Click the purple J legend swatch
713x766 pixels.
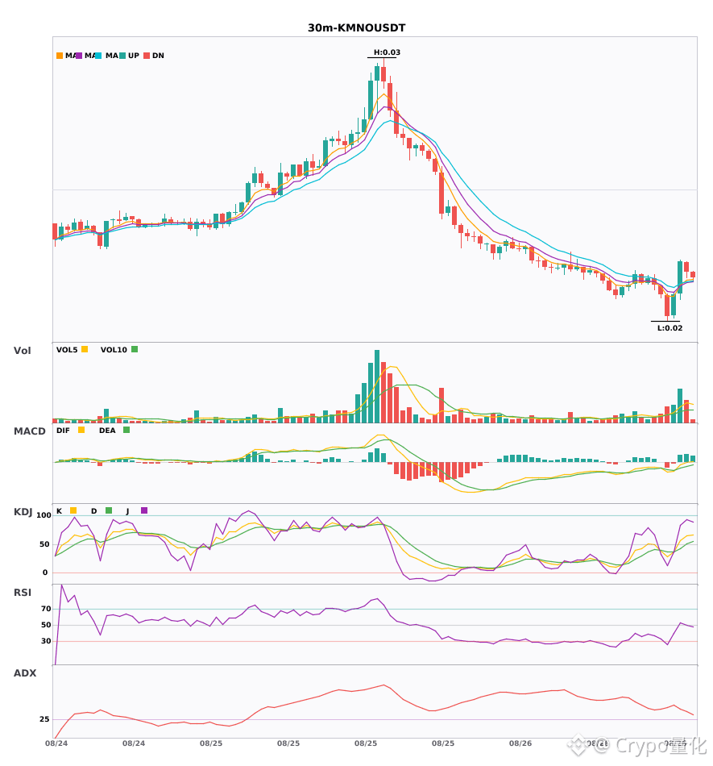pyautogui.click(x=144, y=510)
